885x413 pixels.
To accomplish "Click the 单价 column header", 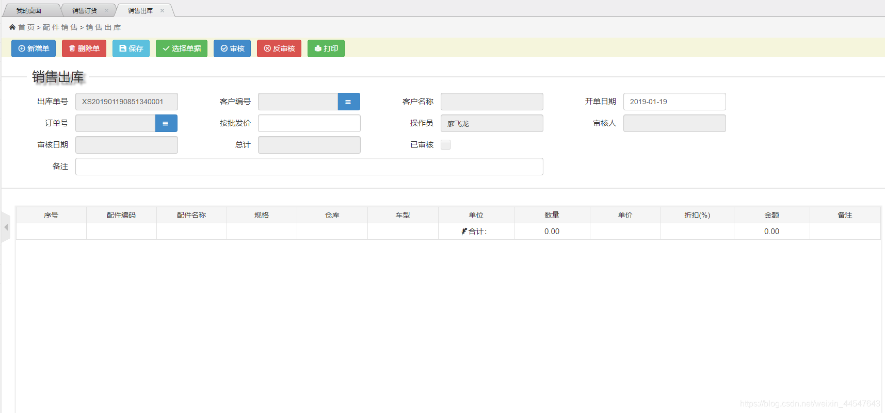I will [x=625, y=215].
